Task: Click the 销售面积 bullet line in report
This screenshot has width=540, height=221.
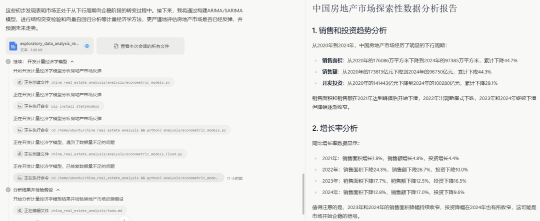Action: pyautogui.click(x=420, y=60)
